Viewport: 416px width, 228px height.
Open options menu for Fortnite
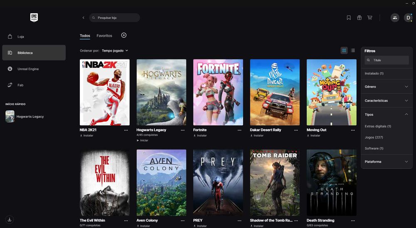coord(239,130)
